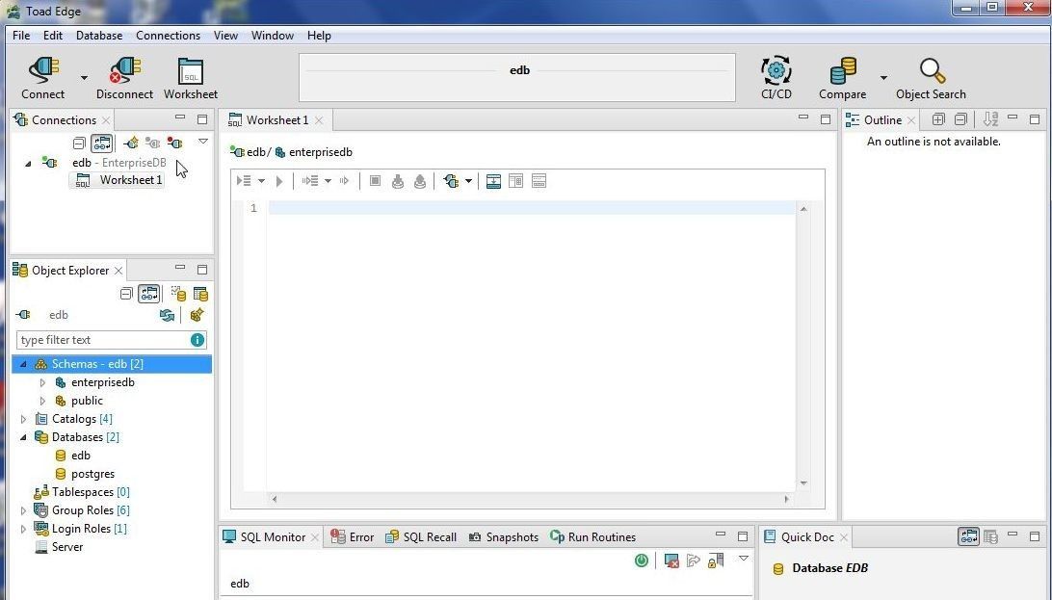This screenshot has height=600, width=1052.
Task: Click the Compare databases icon
Action: (x=843, y=78)
